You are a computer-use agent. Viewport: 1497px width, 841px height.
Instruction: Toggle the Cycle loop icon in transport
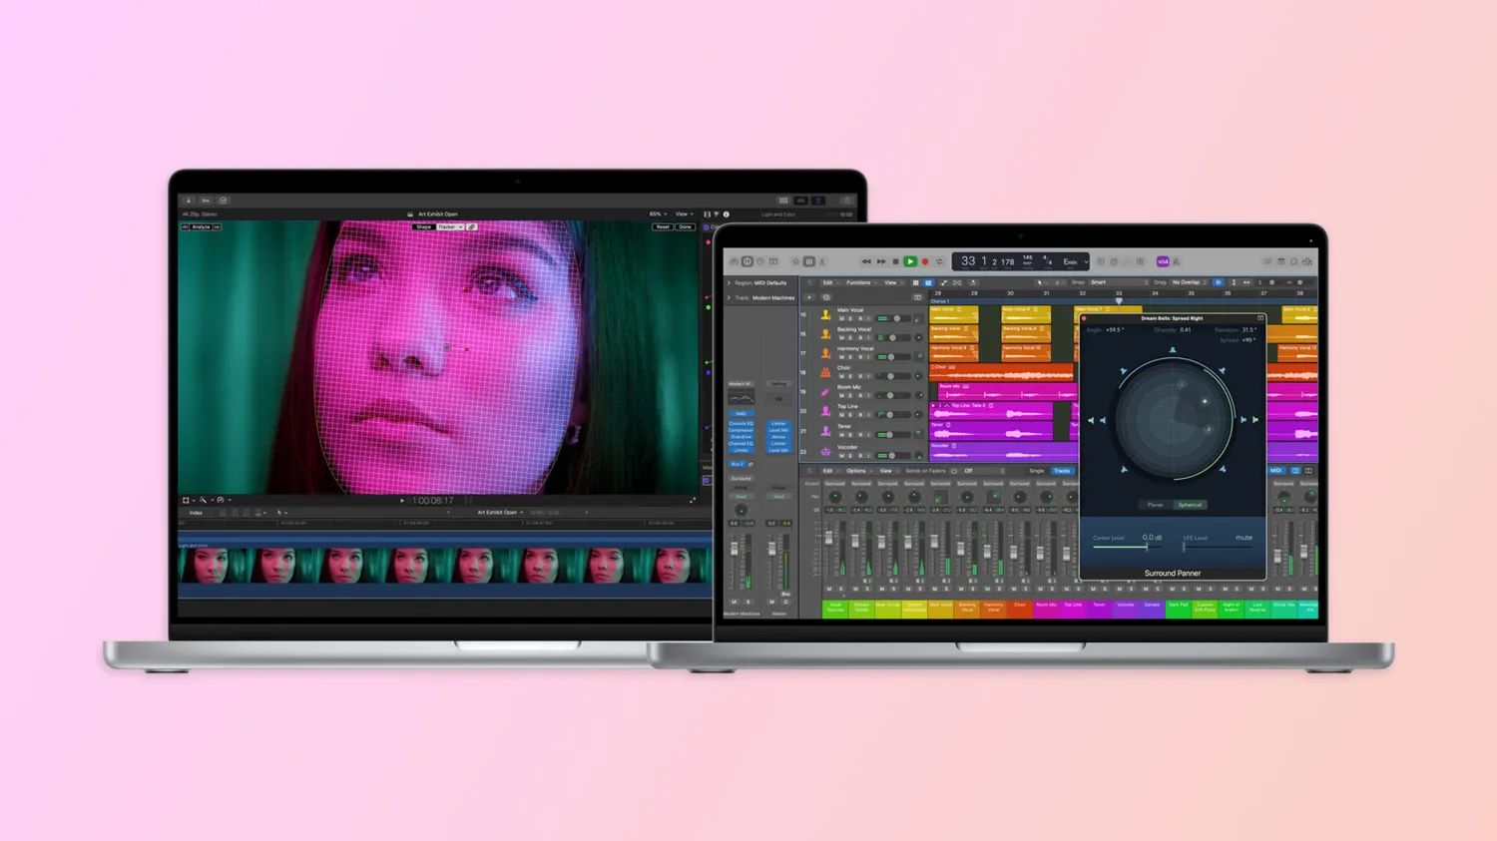coord(939,261)
